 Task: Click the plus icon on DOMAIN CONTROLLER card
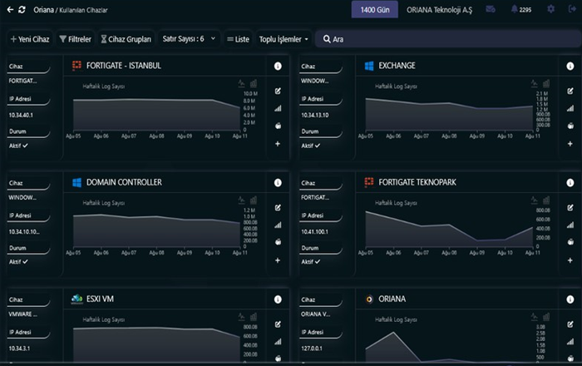278,260
